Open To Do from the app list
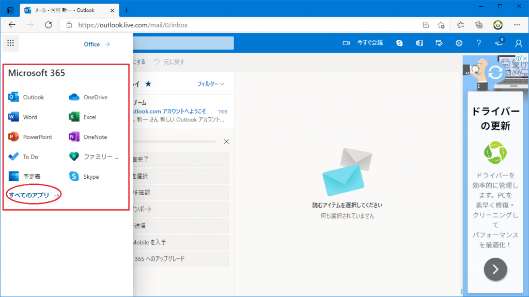Image resolution: width=529 pixels, height=297 pixels. 23,157
